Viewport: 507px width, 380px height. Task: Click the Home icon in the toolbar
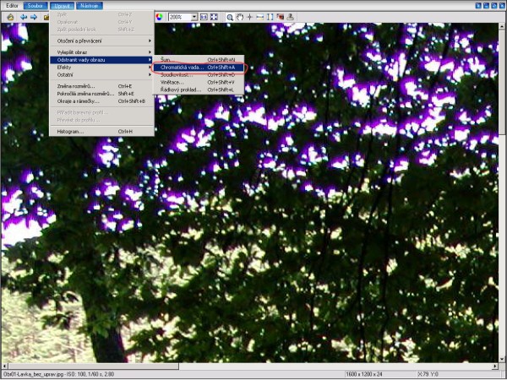pos(10,17)
